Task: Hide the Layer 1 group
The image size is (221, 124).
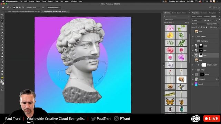Action: tap(193, 37)
